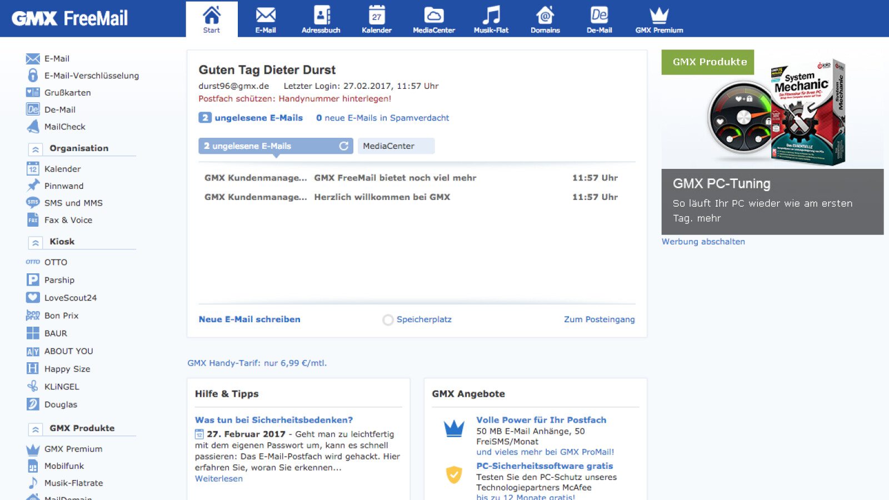This screenshot has width=889, height=500.
Task: Go to 'Zum Posteingang'
Action: [599, 319]
